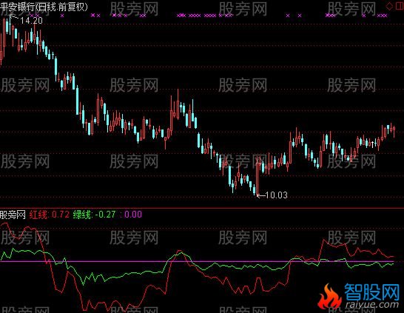404x313 pixels.
Task: Click the 绿线: -0.27 indicator value
Action: [94, 215]
